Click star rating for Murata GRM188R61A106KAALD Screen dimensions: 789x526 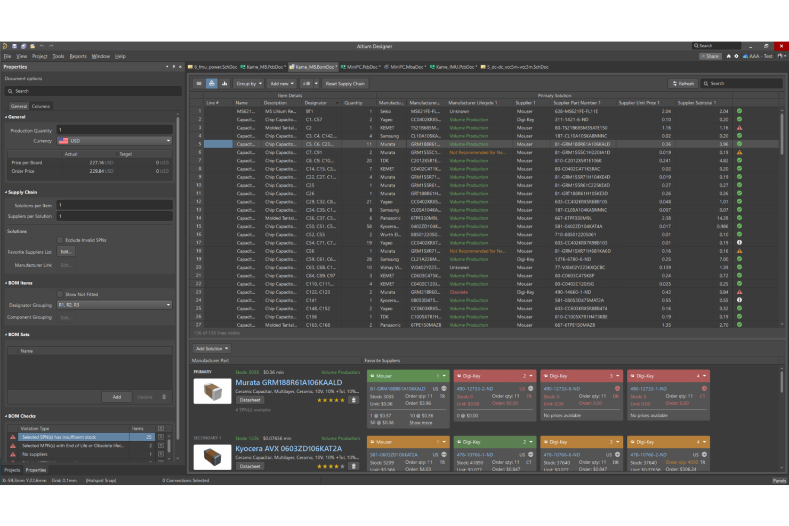click(x=331, y=400)
